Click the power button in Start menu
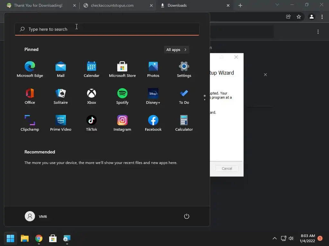329x246 pixels. [x=187, y=216]
